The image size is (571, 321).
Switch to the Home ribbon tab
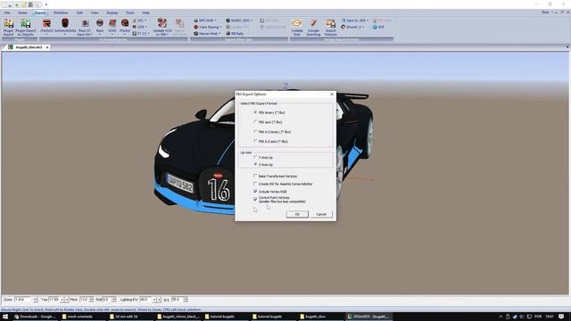[x=22, y=12]
